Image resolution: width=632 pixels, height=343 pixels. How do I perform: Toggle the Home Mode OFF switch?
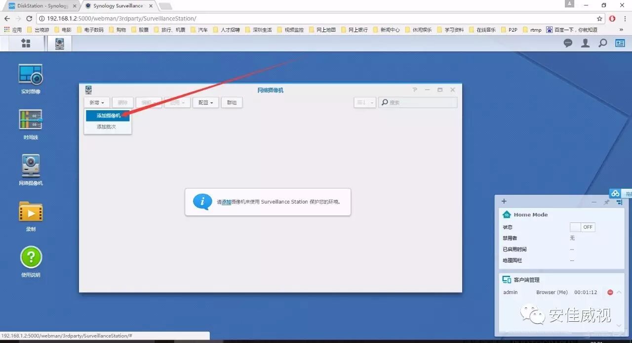click(x=582, y=227)
